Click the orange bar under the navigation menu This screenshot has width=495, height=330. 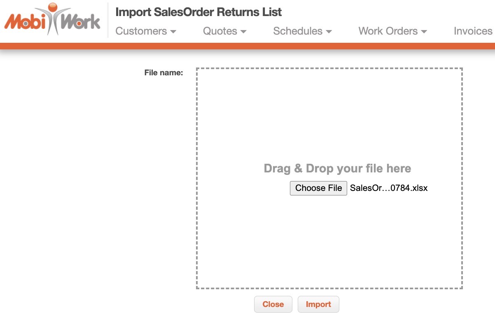(x=247, y=46)
